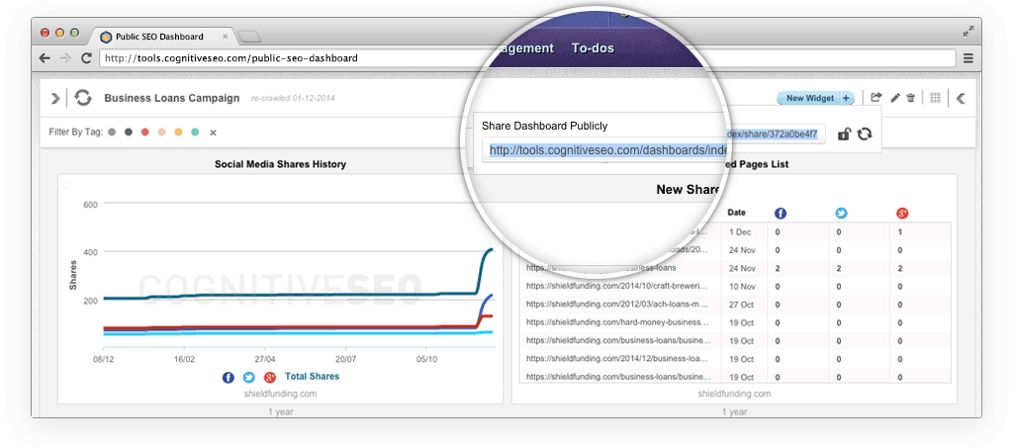Viewport: 1013px width, 448px height.
Task: Open the browser hamburger menu
Action: tap(968, 58)
